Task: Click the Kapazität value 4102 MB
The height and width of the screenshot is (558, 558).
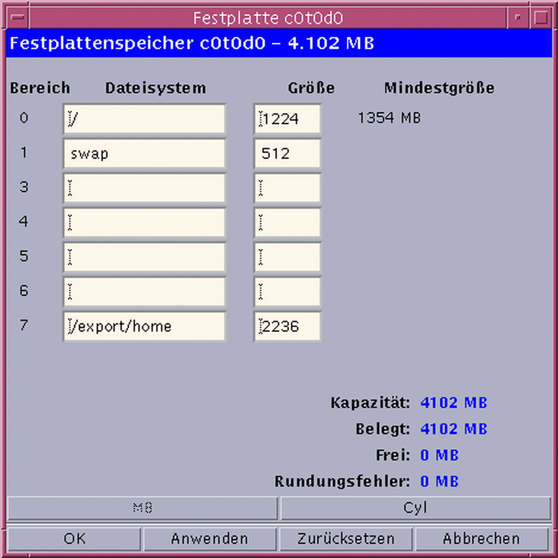Action: (454, 403)
